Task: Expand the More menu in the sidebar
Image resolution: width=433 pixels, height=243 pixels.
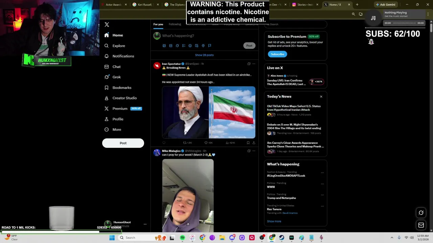Action: click(x=113, y=129)
